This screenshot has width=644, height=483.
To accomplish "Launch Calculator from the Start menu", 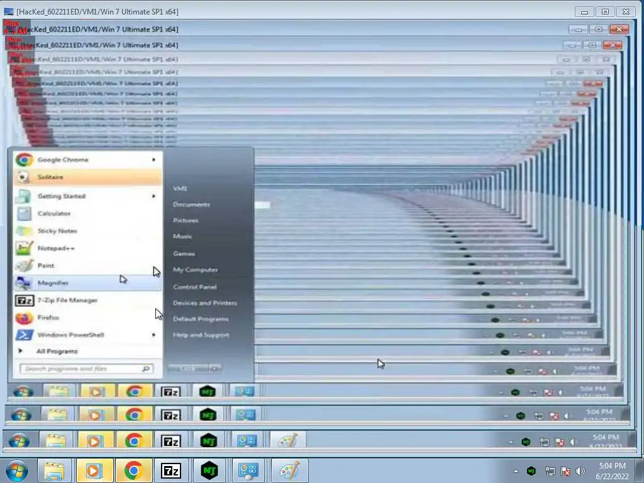I will tap(87, 214).
